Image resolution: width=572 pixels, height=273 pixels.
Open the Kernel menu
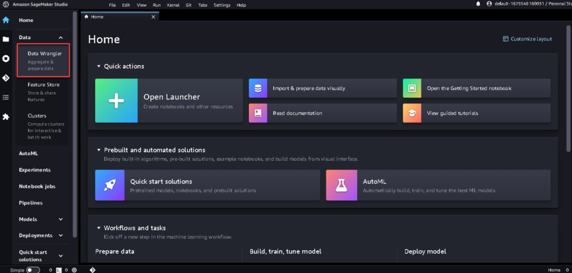[173, 5]
